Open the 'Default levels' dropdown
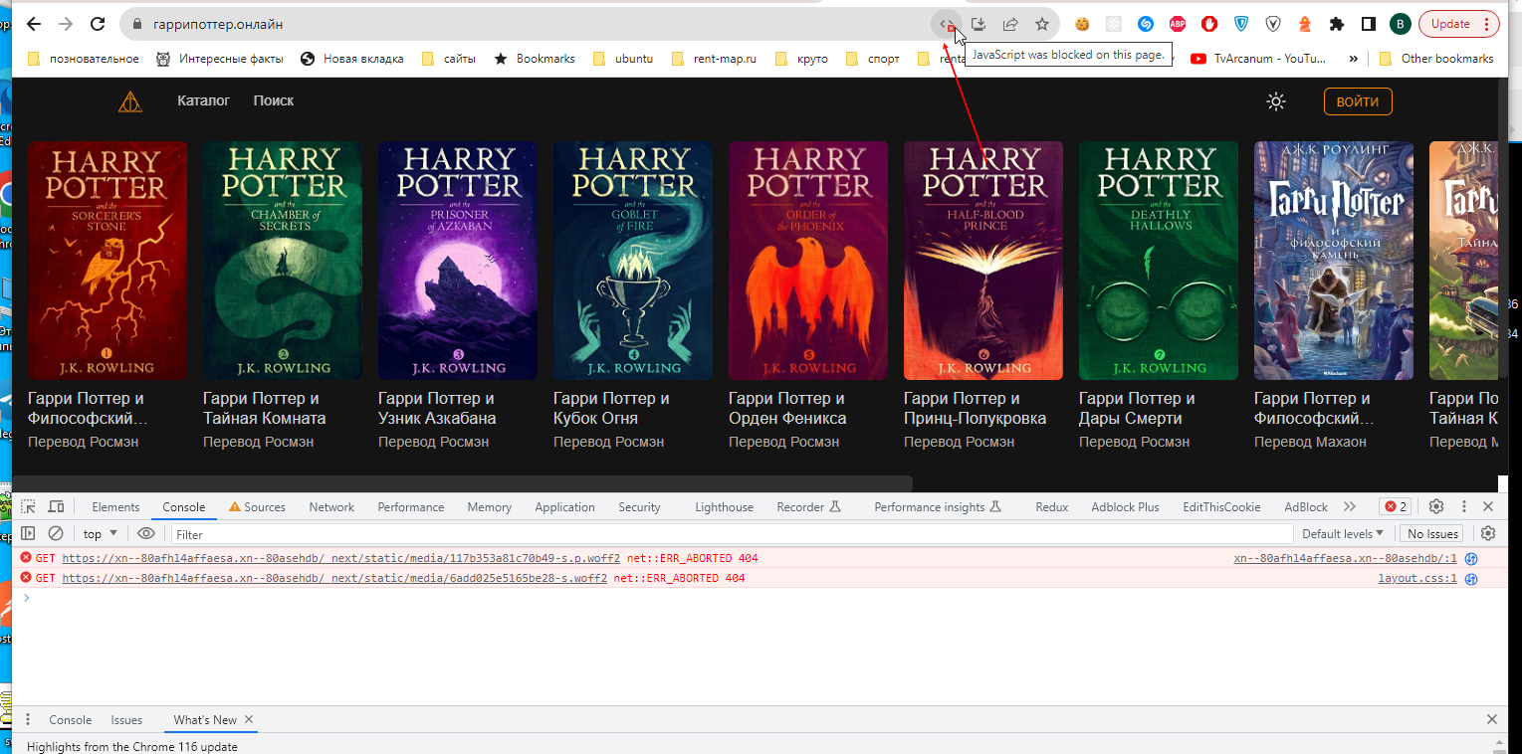This screenshot has width=1522, height=754. tap(1342, 533)
